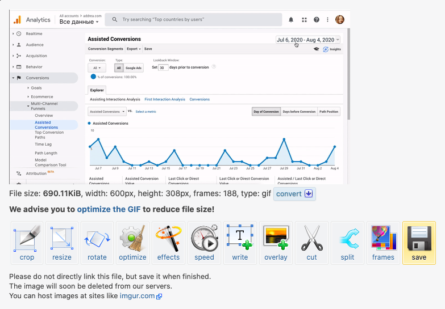Image resolution: width=445 pixels, height=309 pixels.
Task: Click the Save report button
Action: [148, 49]
